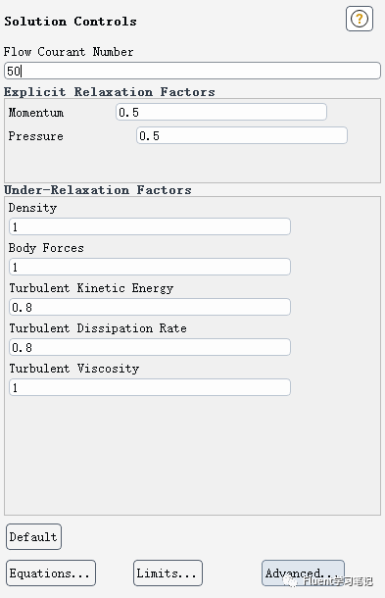This screenshot has height=598, width=385.
Task: Click the Explicit Relaxation Factors heading
Action: coord(110,92)
